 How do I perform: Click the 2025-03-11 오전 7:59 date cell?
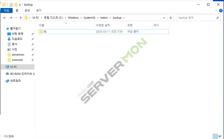coord(109,32)
